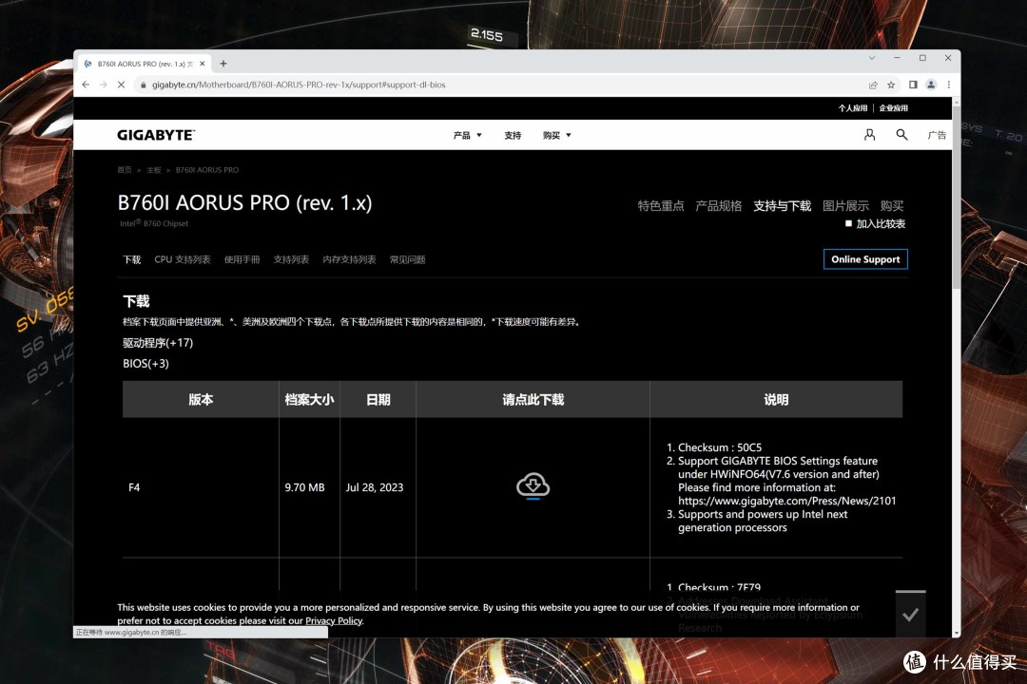Download the F4 BIOS via cloud icon
This screenshot has width=1027, height=684.
click(533, 485)
